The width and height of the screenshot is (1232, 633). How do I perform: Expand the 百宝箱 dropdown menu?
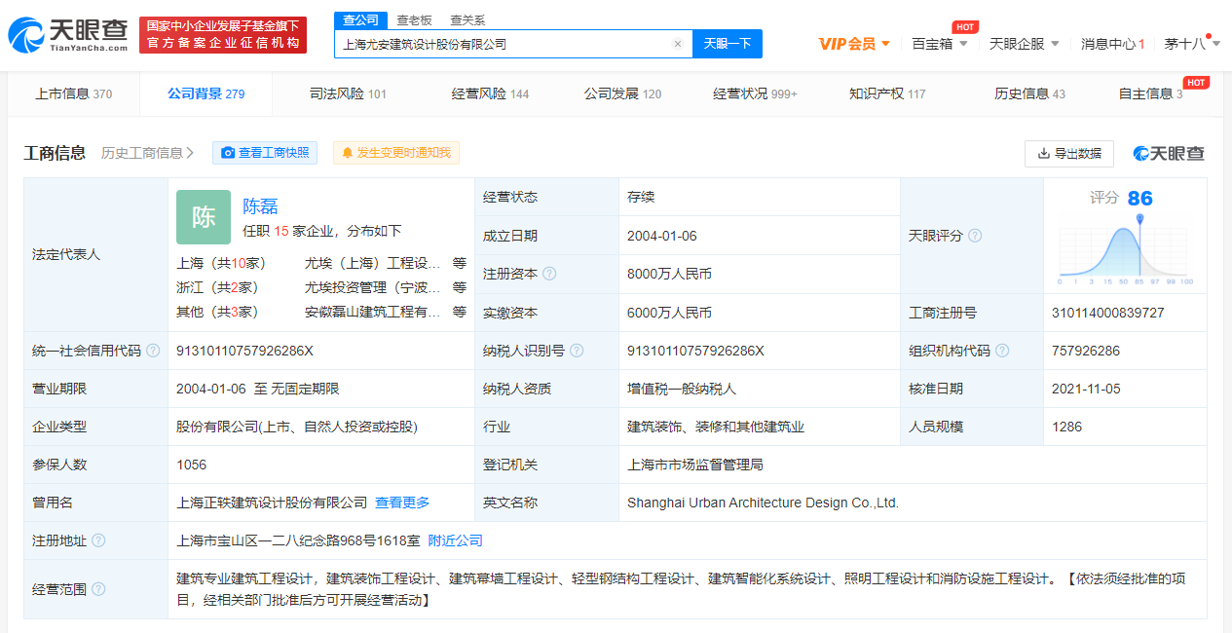click(x=939, y=44)
